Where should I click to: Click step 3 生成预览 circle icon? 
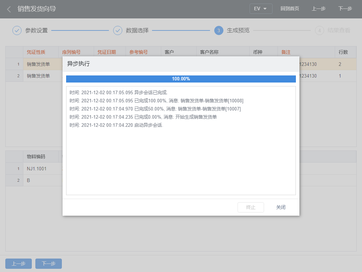point(218,30)
